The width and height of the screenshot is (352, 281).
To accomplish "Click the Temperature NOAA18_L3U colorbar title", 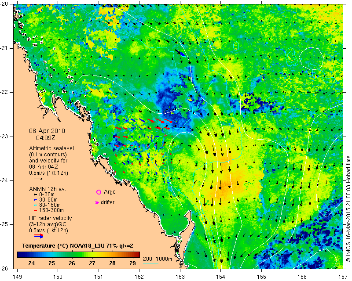I will pyautogui.click(x=77, y=246).
